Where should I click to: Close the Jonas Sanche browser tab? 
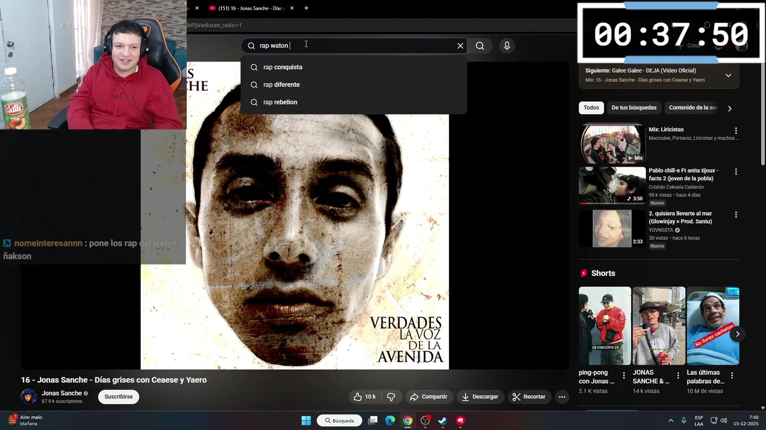tap(292, 8)
